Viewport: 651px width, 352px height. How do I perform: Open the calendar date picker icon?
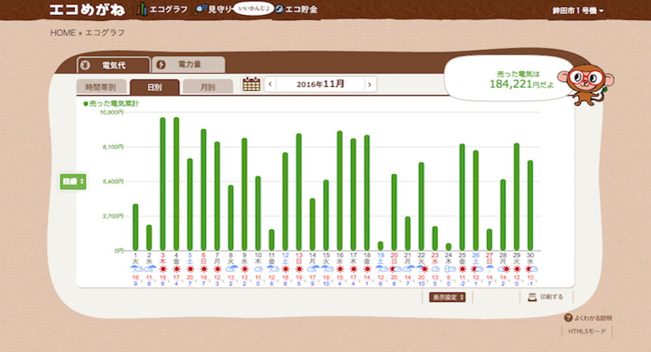coord(251,84)
